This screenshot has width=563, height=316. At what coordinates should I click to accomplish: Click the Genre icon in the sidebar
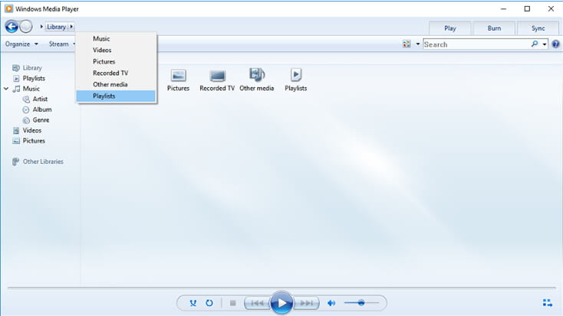tap(26, 120)
